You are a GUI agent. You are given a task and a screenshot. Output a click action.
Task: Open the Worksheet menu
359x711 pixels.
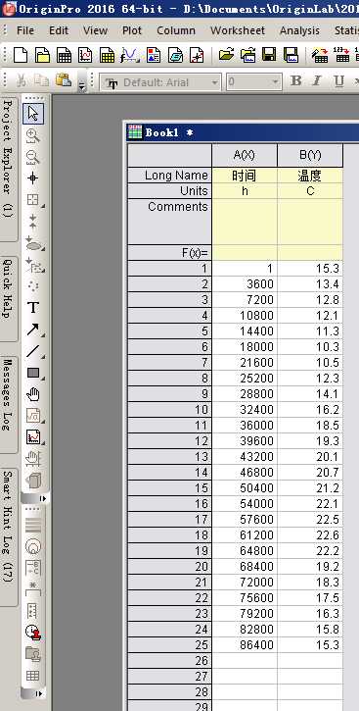tap(238, 30)
